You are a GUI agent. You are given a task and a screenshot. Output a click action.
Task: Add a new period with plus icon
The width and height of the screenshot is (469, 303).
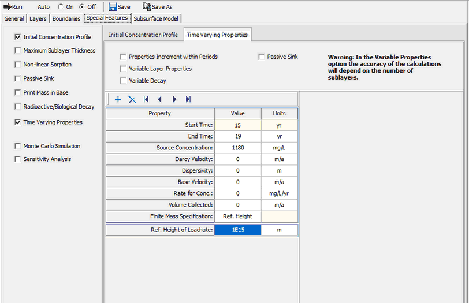pos(118,99)
